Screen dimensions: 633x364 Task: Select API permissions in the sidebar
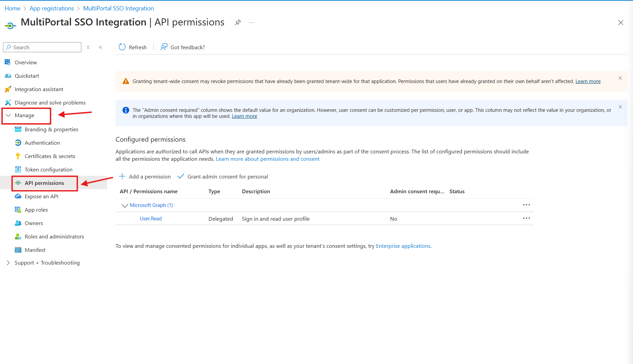pyautogui.click(x=44, y=183)
